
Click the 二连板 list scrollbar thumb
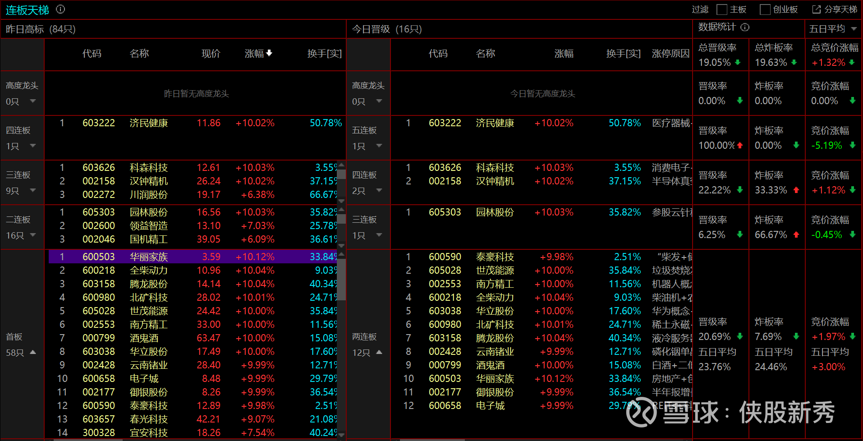tap(342, 219)
